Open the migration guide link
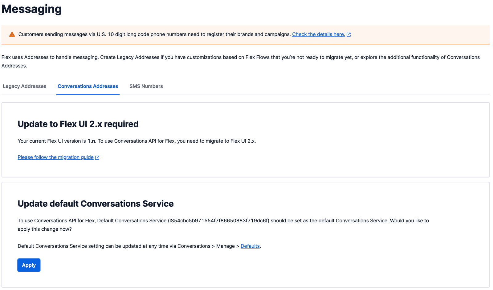 point(55,157)
